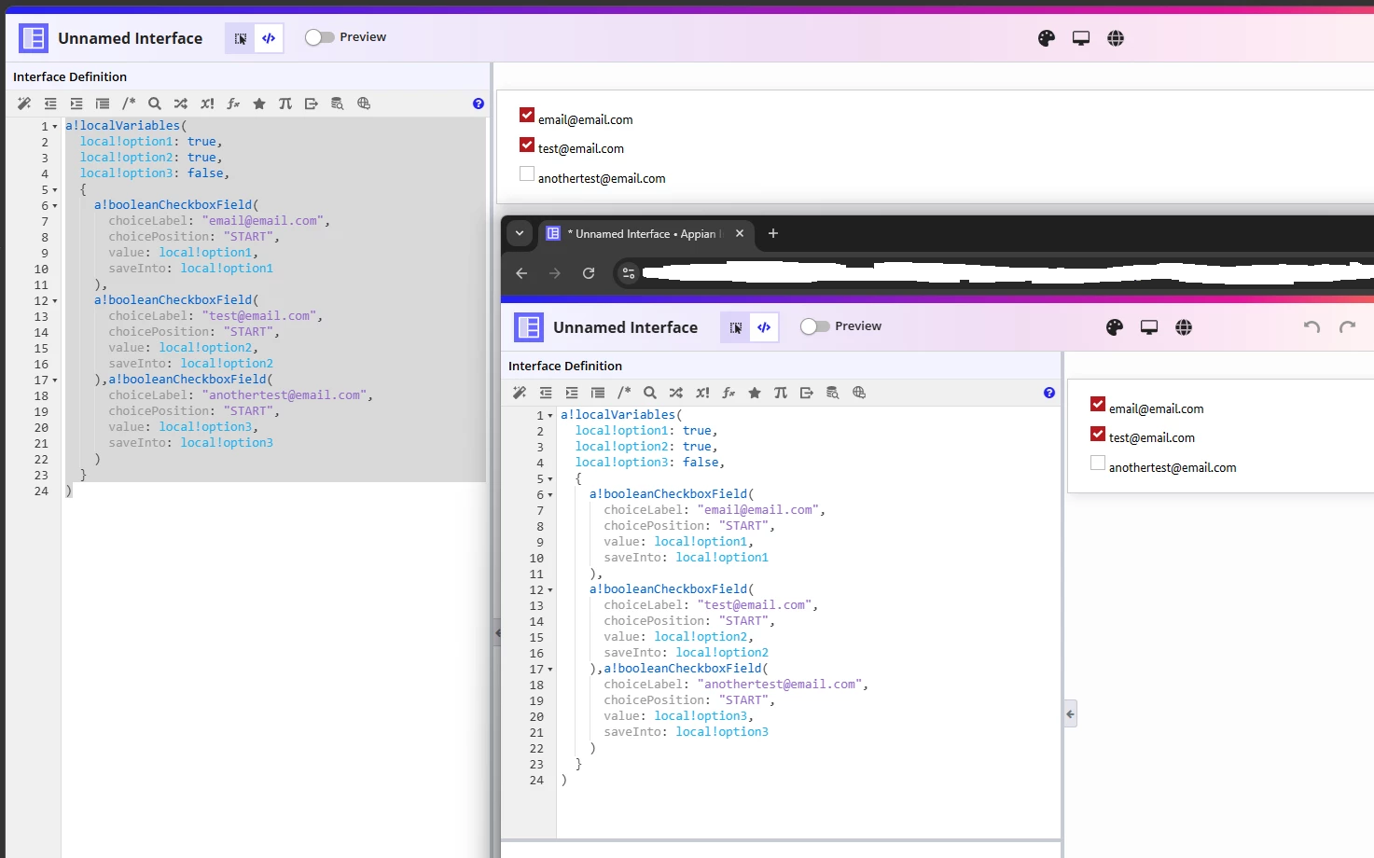Viewport: 1374px width, 858px height.
Task: Click the star icon in back window toolbar
Action: point(259,104)
